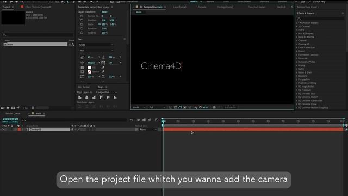Image resolution: width=348 pixels, height=196 pixels.
Task: Click the current time 0:00:00:00 display
Action: pos(10,119)
